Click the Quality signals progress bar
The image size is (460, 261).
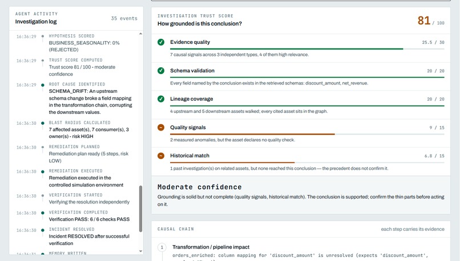[307, 134]
